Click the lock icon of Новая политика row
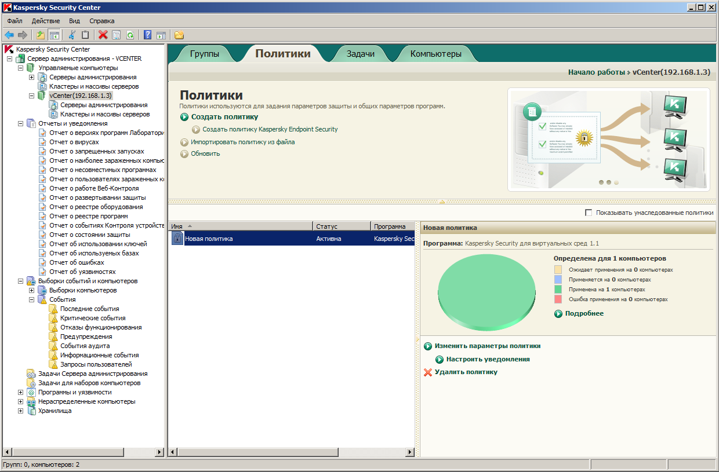The image size is (719, 472). (177, 238)
